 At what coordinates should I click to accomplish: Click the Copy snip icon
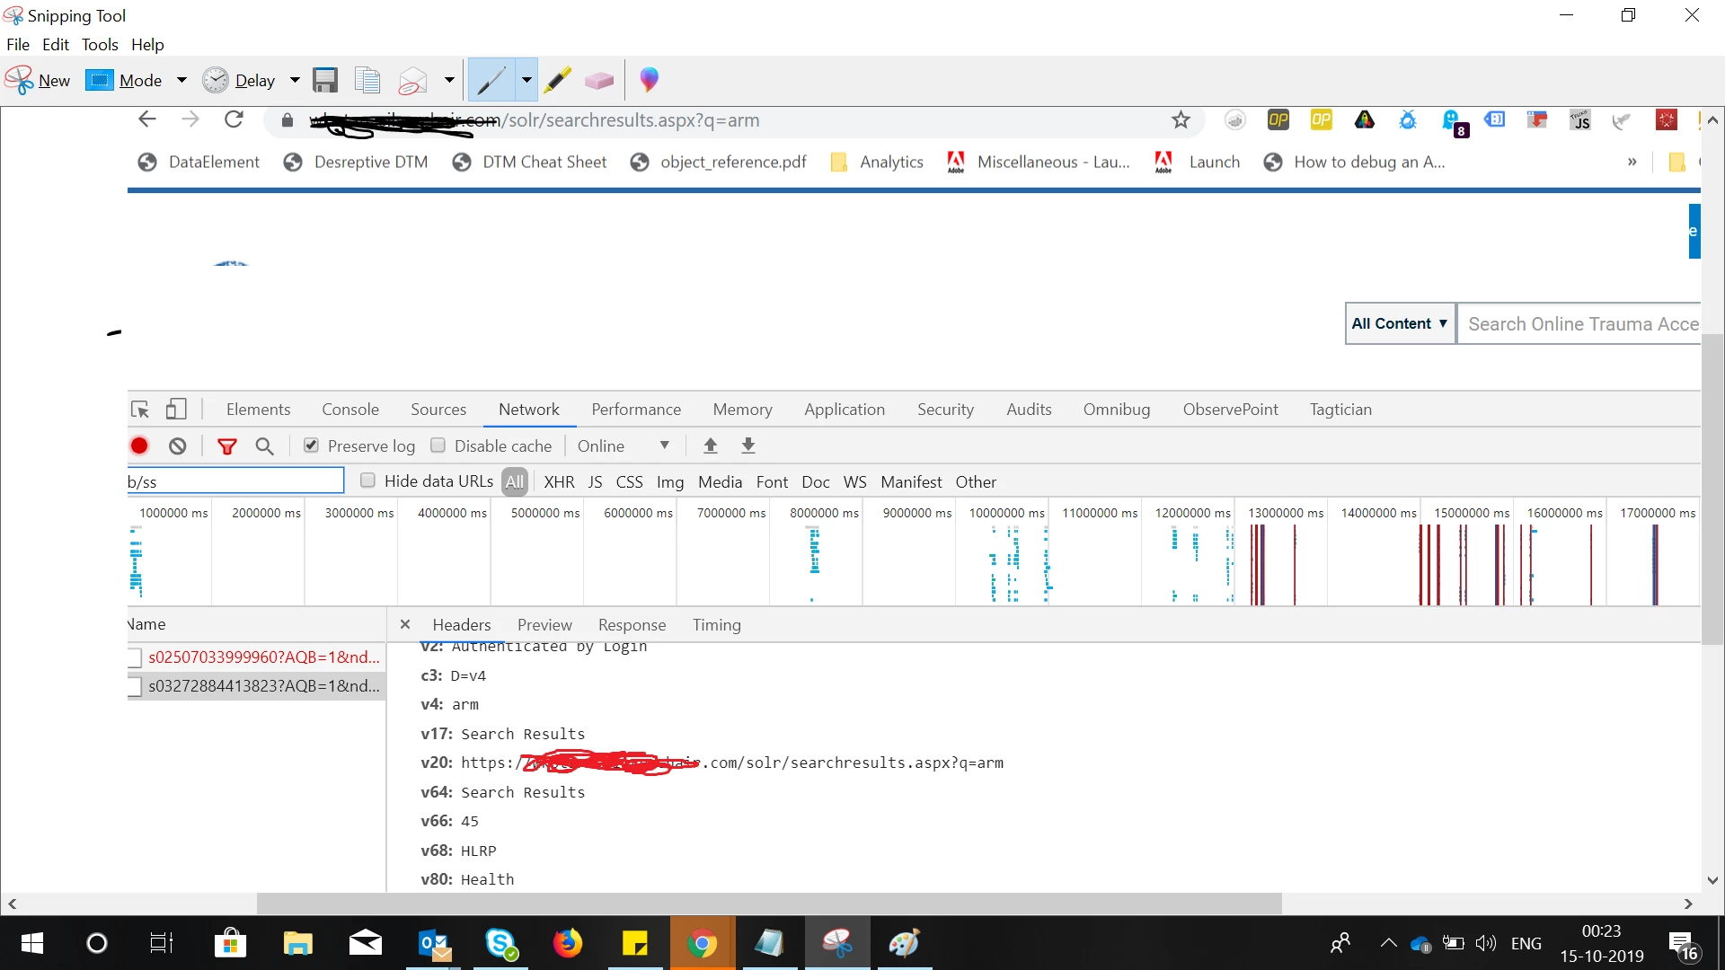click(x=367, y=81)
